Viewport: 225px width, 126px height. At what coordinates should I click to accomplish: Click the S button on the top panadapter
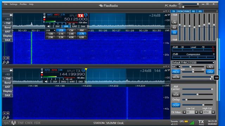tap(4, 58)
